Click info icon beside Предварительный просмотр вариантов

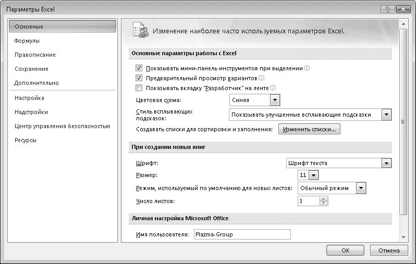coord(261,78)
